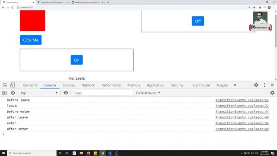Open source link TransitionEvents.vue?aecc:65
Image resolution: width=277 pixels, height=156 pixels.
(242, 100)
